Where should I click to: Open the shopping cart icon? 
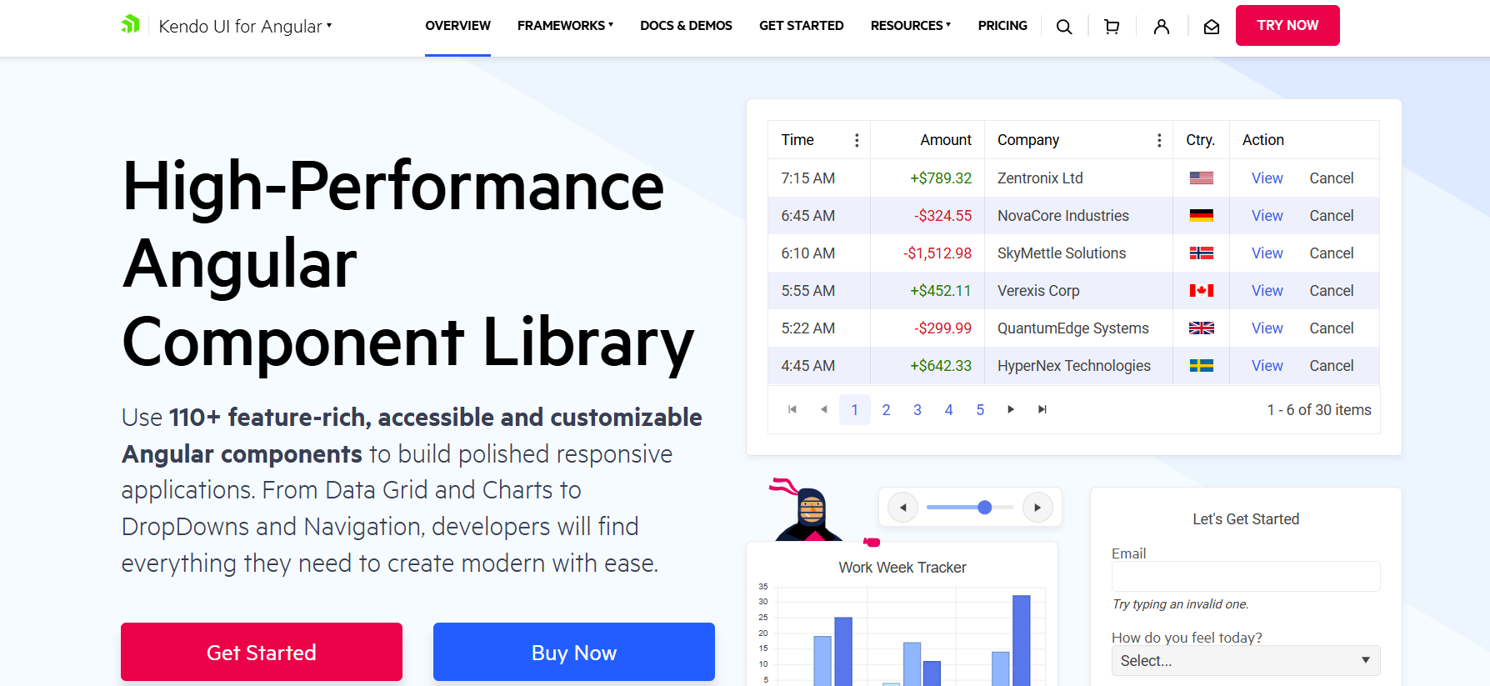pyautogui.click(x=1112, y=27)
